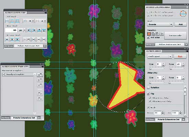The width and height of the screenshot is (189, 137).
Task: Select the first radio option in Circumscriber
Action: [148, 12]
